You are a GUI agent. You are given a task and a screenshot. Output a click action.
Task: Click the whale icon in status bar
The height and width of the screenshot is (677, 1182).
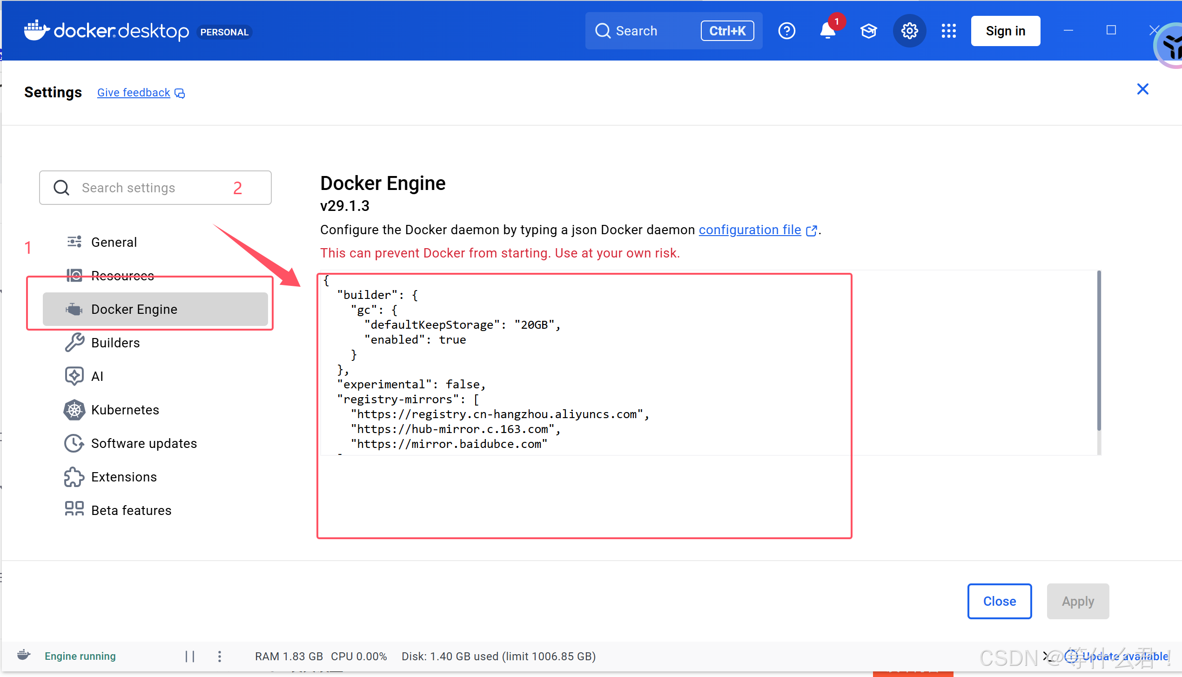pyautogui.click(x=24, y=656)
